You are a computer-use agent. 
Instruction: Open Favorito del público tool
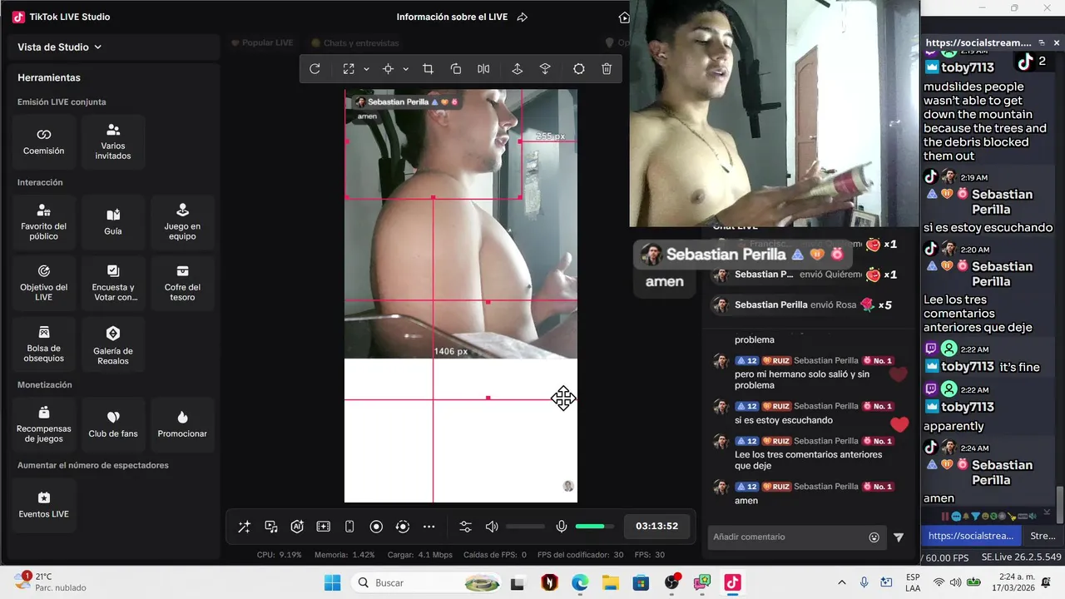[x=44, y=222]
